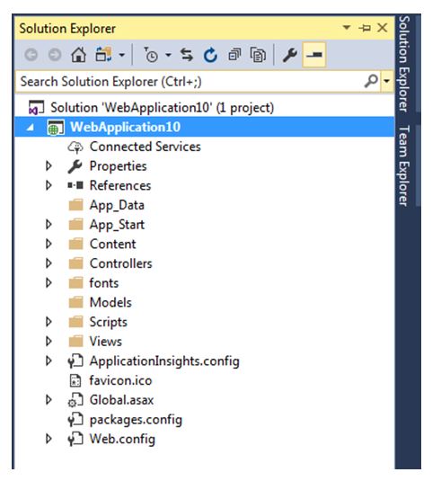Click the References icon
Screen dimensions: 441x481
tap(75, 185)
